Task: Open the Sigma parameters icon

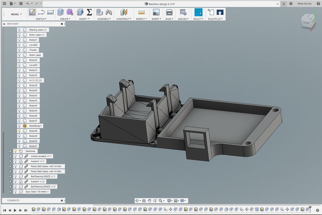Action: 89,12
